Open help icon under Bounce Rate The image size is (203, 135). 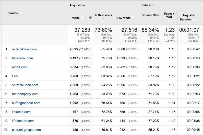150,19
